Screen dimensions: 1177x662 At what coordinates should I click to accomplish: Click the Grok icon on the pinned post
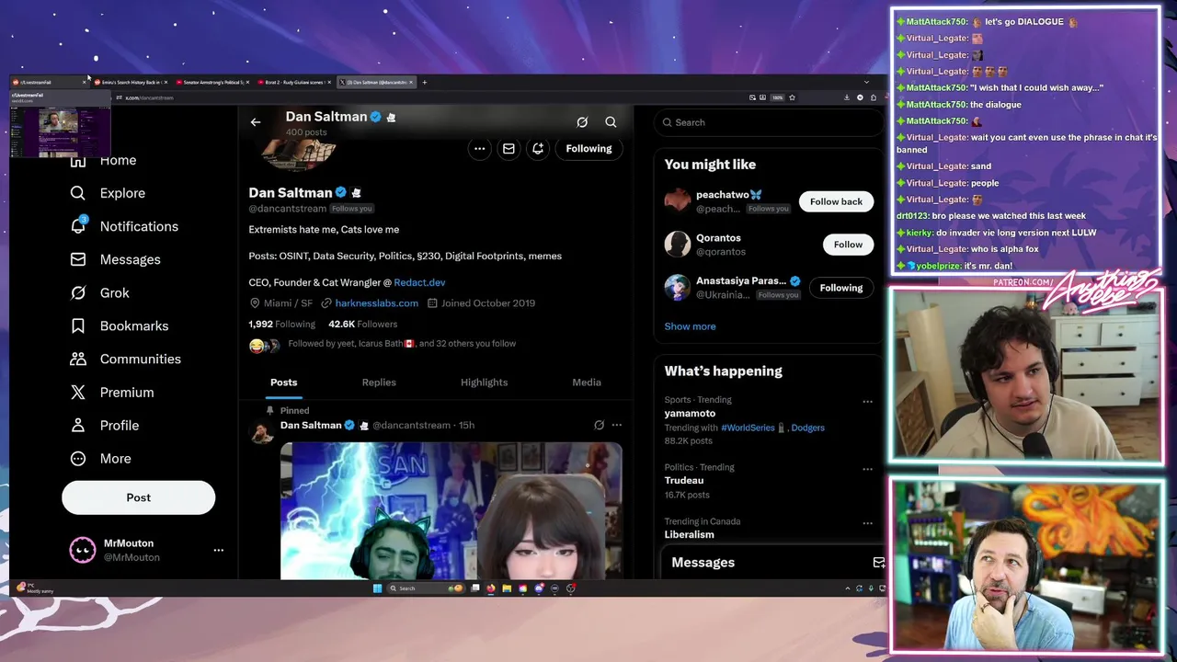click(x=599, y=425)
